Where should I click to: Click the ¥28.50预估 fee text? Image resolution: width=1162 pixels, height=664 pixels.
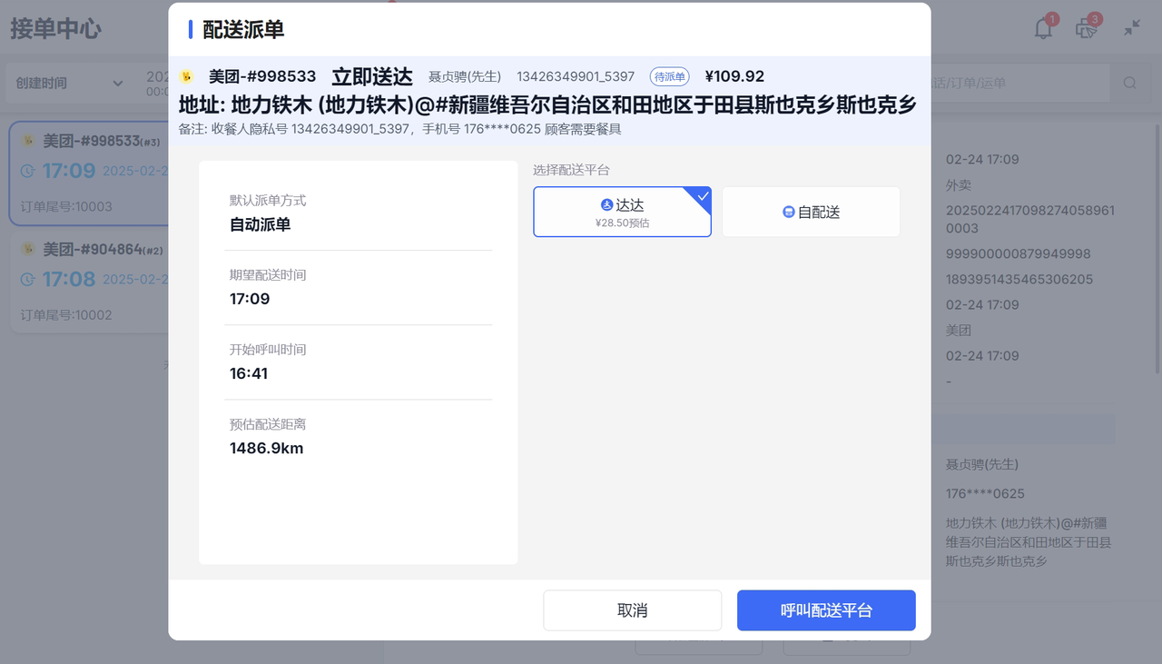coord(622,223)
